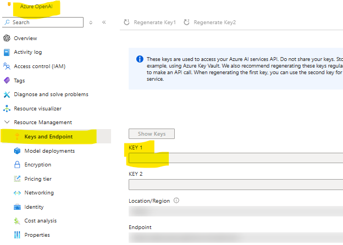The height and width of the screenshot is (245, 343).
Task: Click the Encryption padlock icon
Action: [x=17, y=165]
